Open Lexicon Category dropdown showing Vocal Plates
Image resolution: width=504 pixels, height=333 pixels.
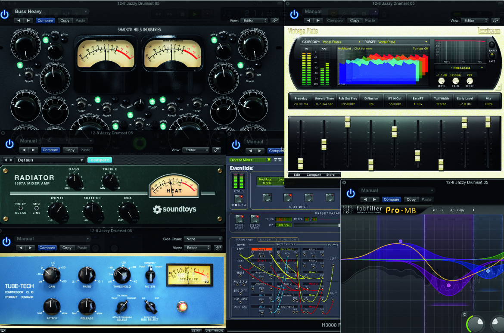click(341, 42)
